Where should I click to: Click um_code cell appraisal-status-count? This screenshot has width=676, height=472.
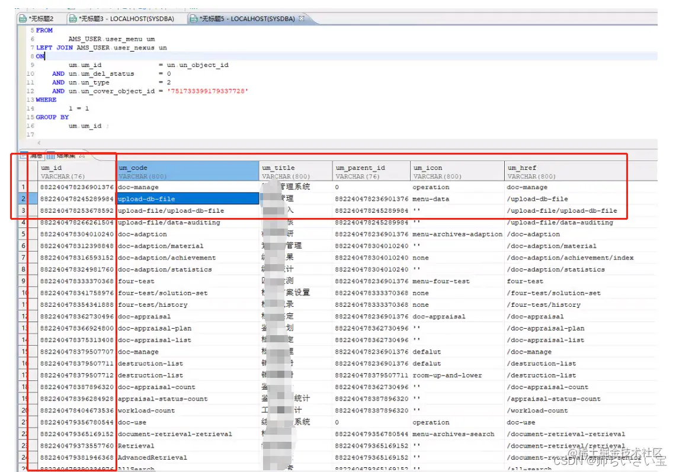coord(188,399)
